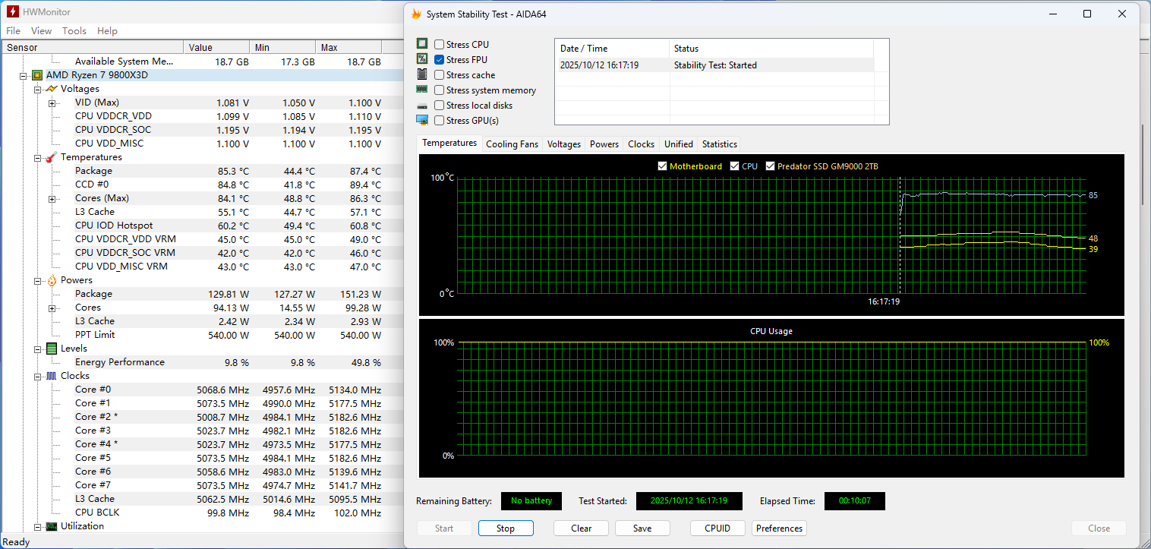Click the AIDA64 flame icon in title bar
This screenshot has width=1151, height=549.
(x=415, y=14)
